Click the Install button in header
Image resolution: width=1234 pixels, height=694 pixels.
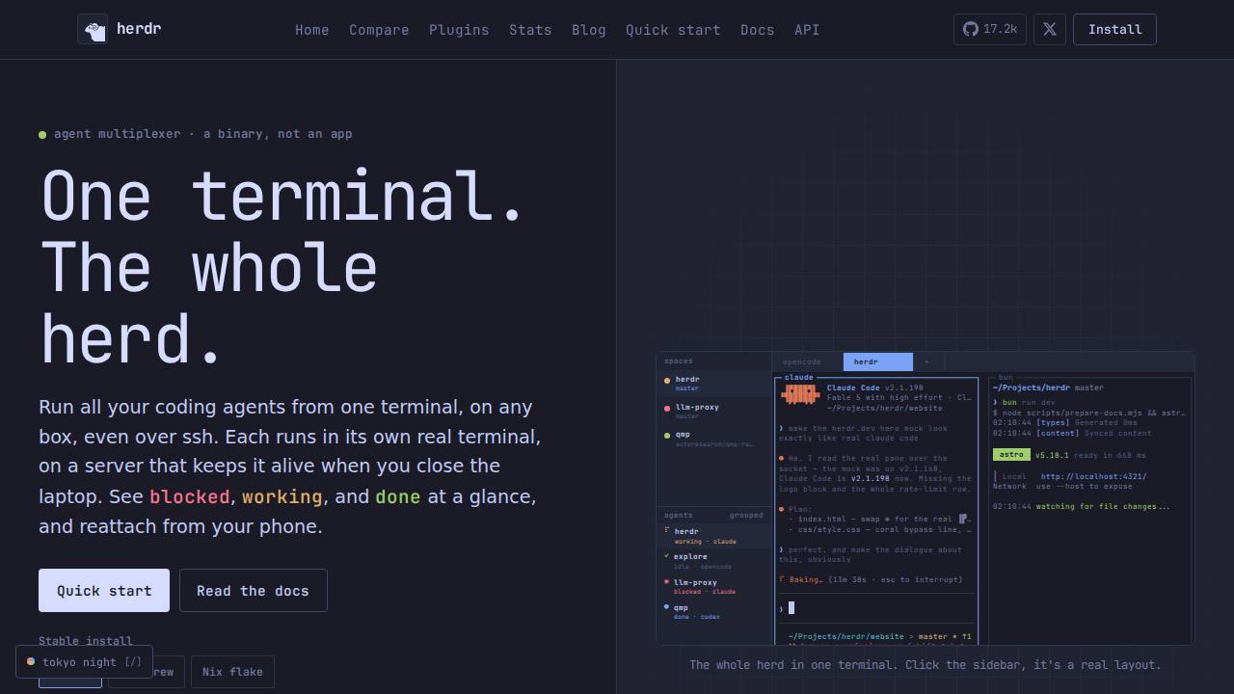tap(1114, 29)
